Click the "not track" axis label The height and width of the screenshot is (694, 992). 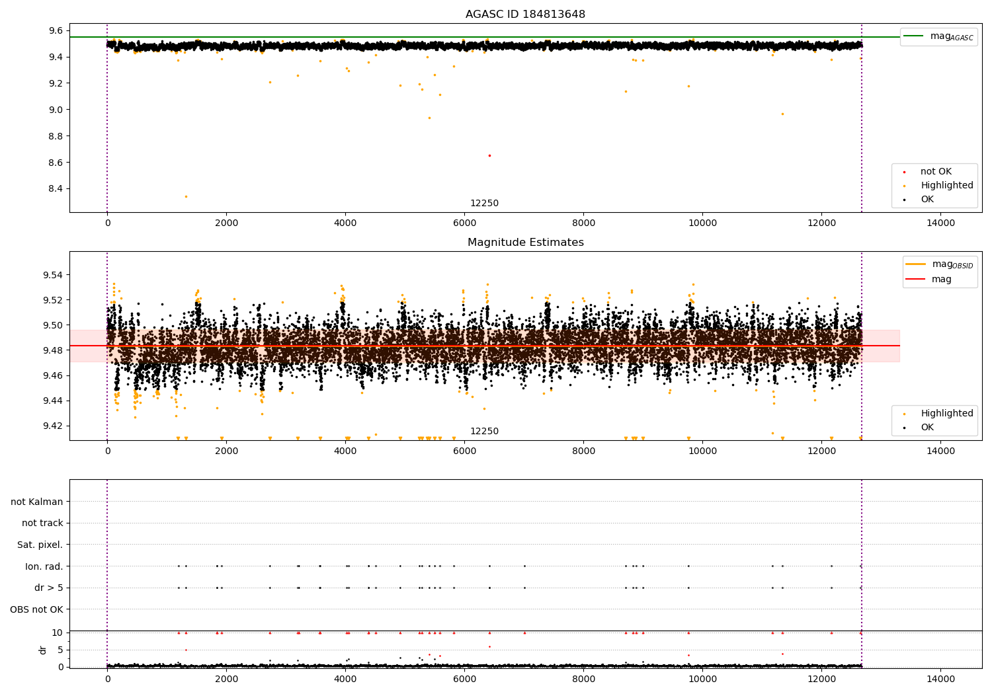pos(42,523)
